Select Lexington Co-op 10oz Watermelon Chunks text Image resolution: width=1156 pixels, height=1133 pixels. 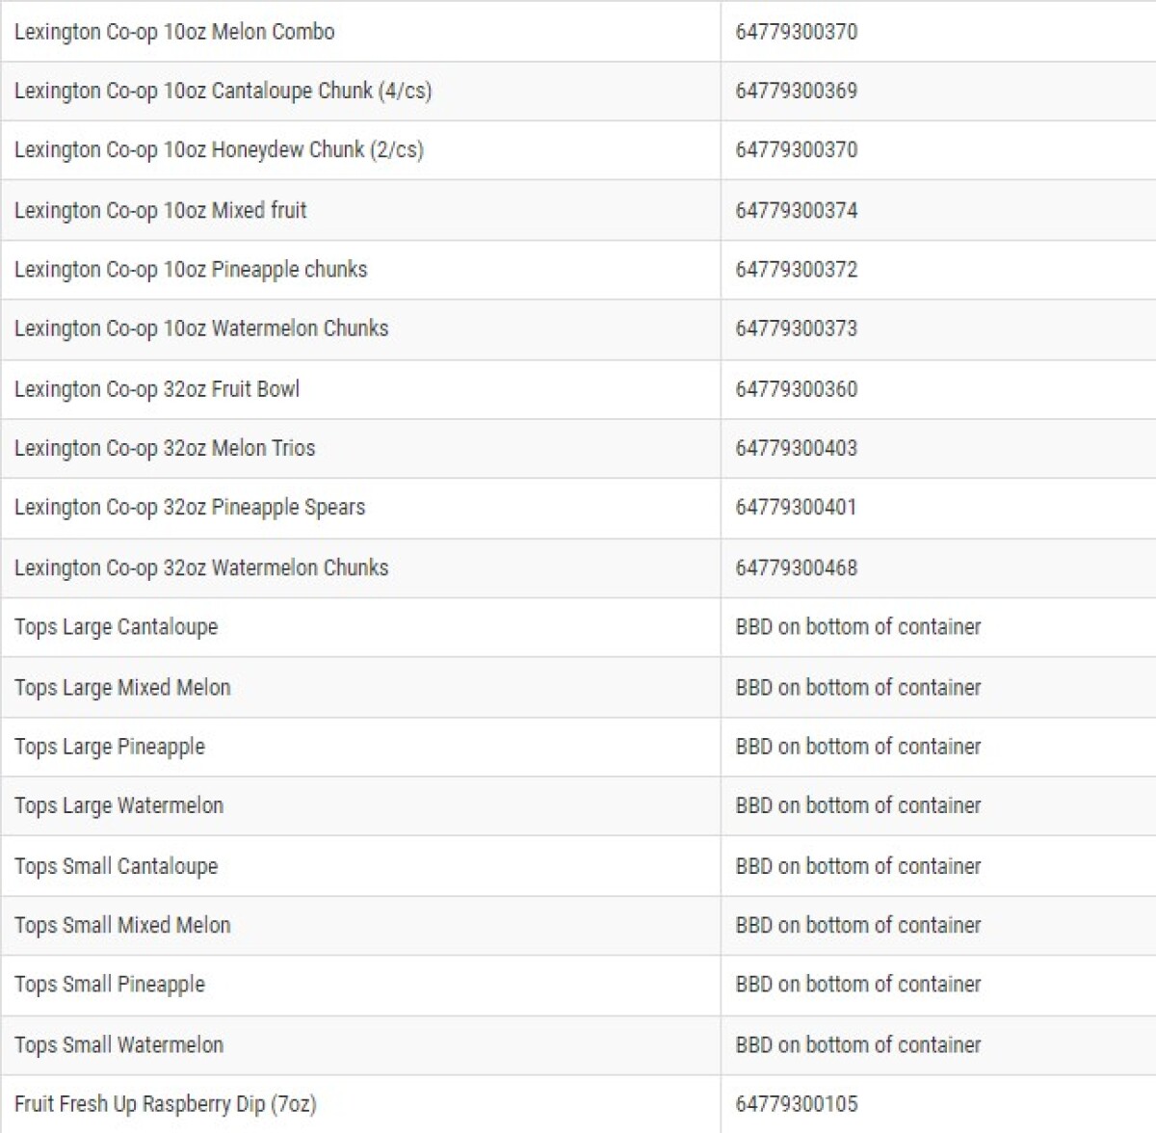201,329
